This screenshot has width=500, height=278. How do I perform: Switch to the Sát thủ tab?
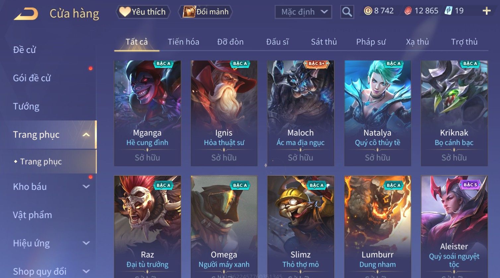click(x=324, y=42)
